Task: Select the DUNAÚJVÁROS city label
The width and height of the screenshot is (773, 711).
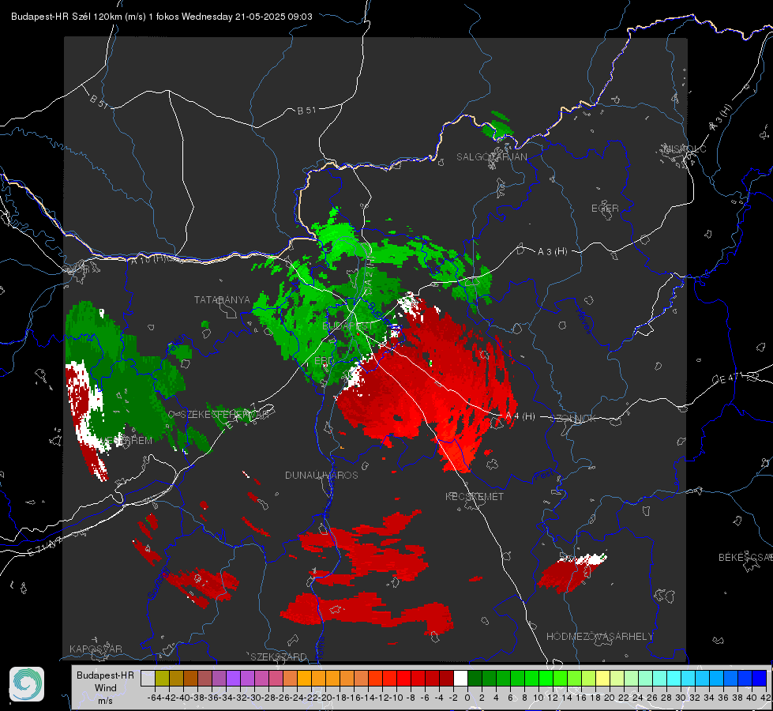Action: (x=321, y=475)
